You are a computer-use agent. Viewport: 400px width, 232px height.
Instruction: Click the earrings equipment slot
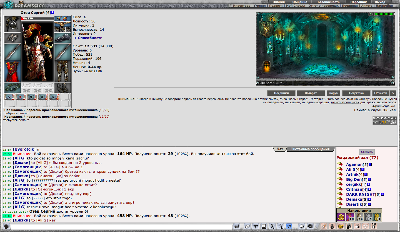[62, 19]
